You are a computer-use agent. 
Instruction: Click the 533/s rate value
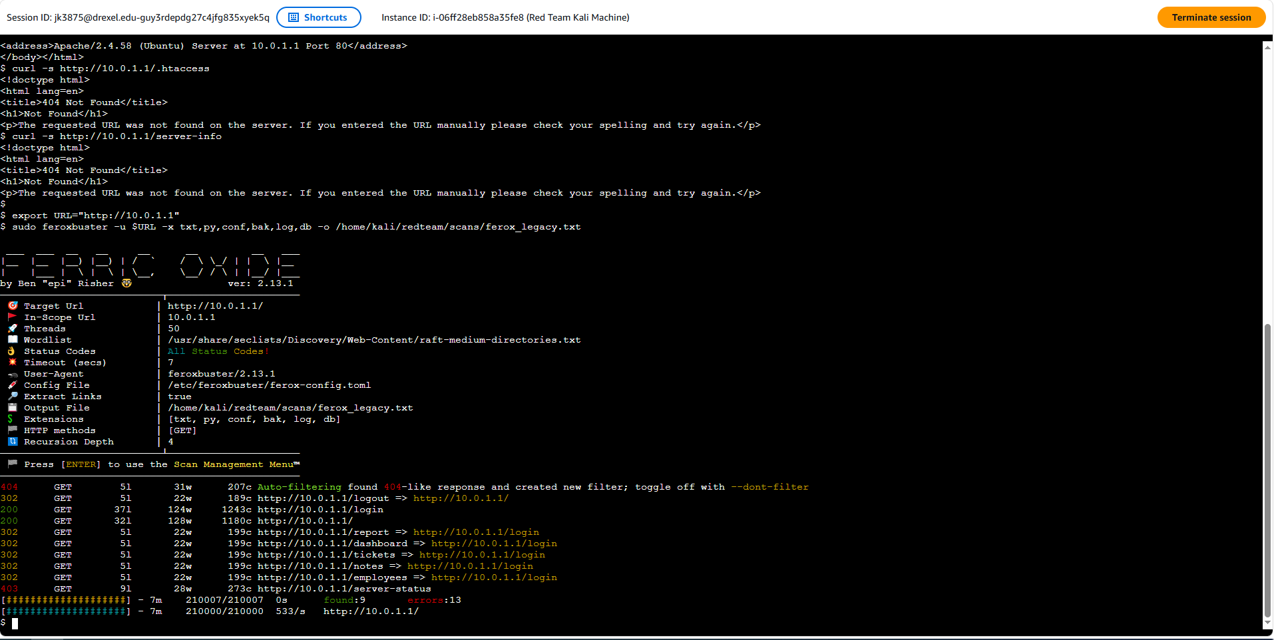tap(290, 611)
